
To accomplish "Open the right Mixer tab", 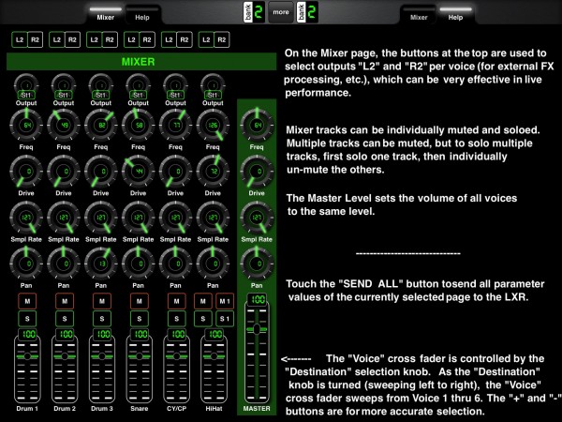I will coord(419,15).
